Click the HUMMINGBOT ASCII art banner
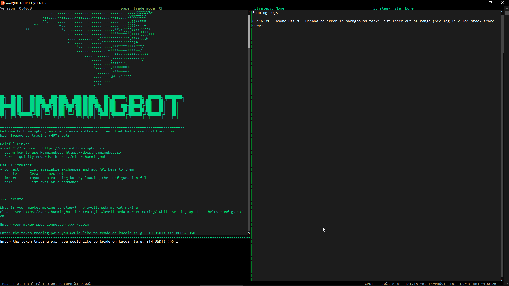The height and width of the screenshot is (286, 509). pyautogui.click(x=92, y=107)
